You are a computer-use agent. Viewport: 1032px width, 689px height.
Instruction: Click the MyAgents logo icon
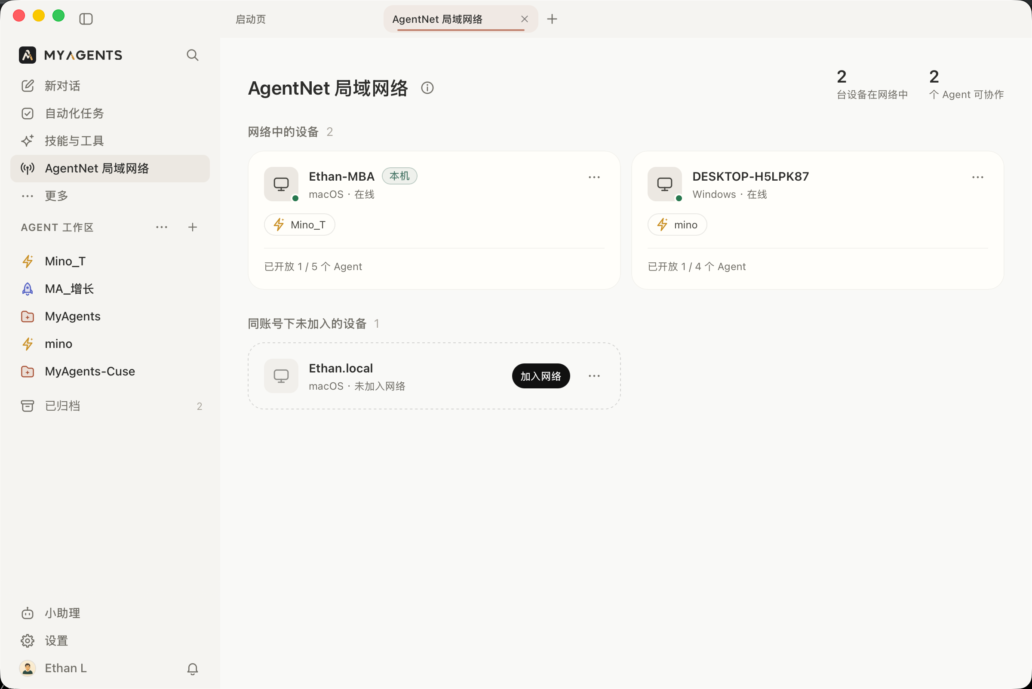pyautogui.click(x=27, y=55)
